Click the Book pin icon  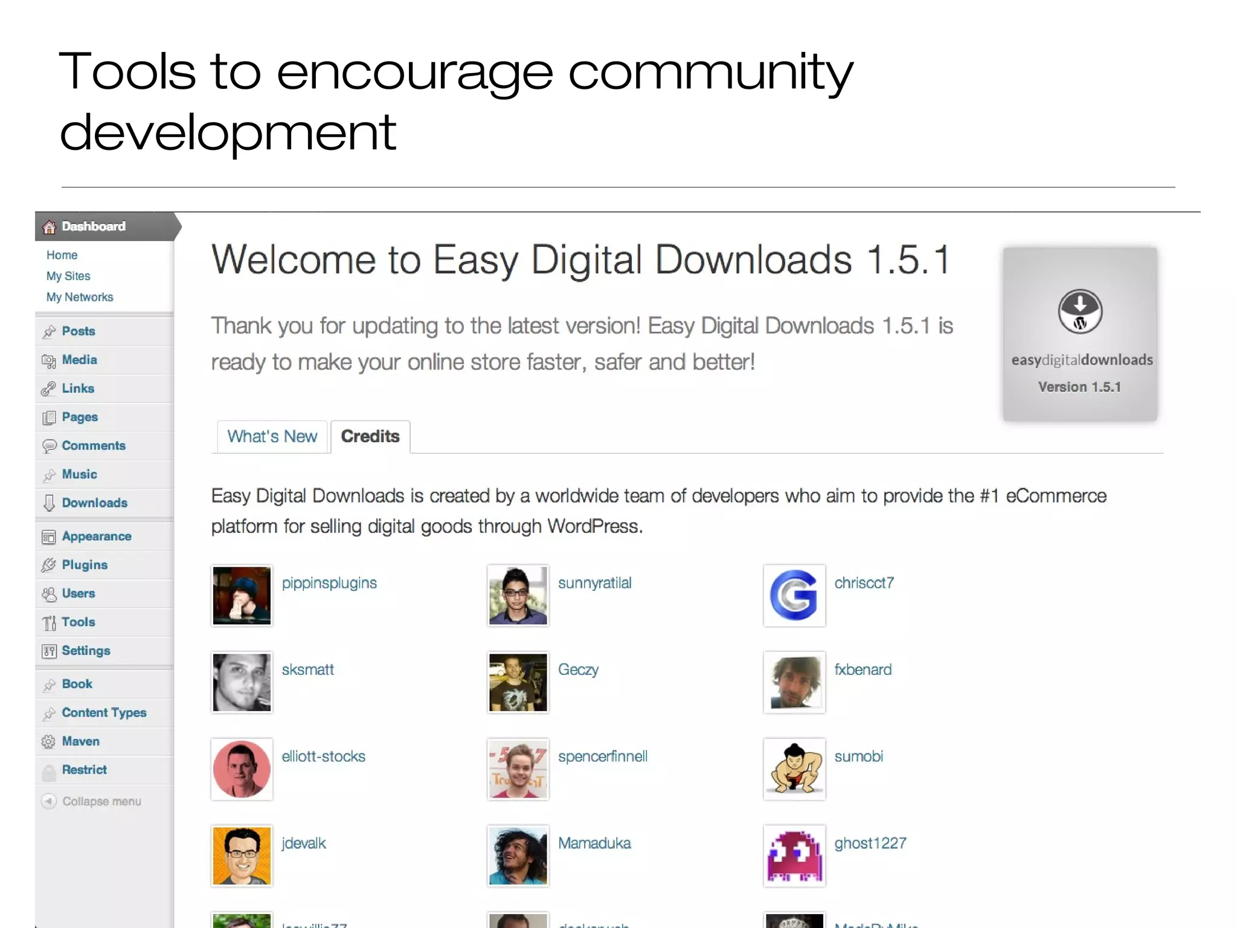coord(49,685)
